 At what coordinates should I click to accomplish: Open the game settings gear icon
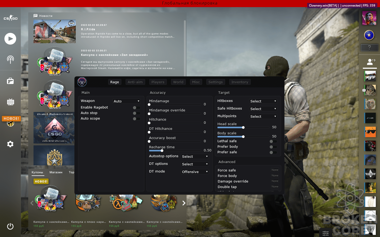click(x=10, y=144)
